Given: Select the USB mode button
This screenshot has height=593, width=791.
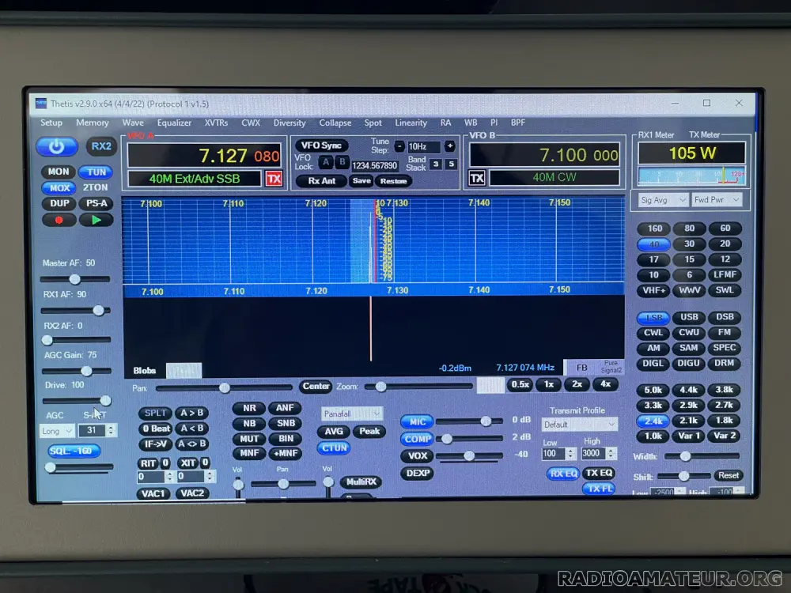Looking at the screenshot, I should point(689,317).
